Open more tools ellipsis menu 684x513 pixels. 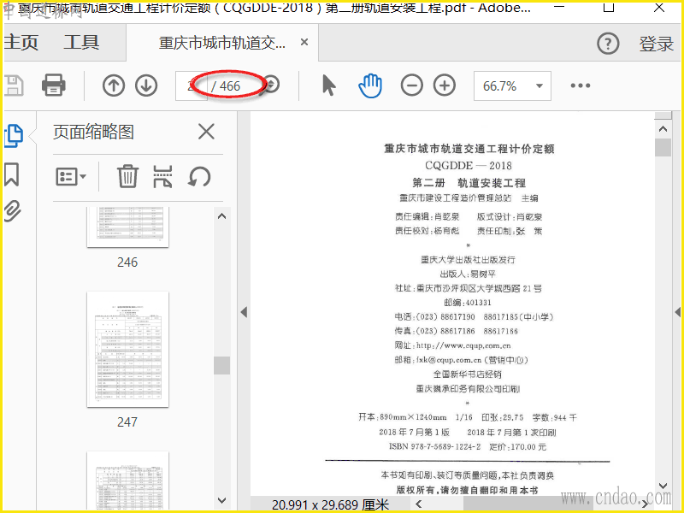(581, 86)
